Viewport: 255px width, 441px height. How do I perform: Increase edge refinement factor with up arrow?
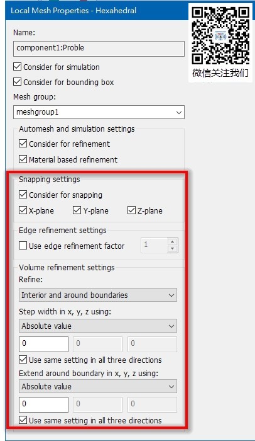click(x=173, y=242)
